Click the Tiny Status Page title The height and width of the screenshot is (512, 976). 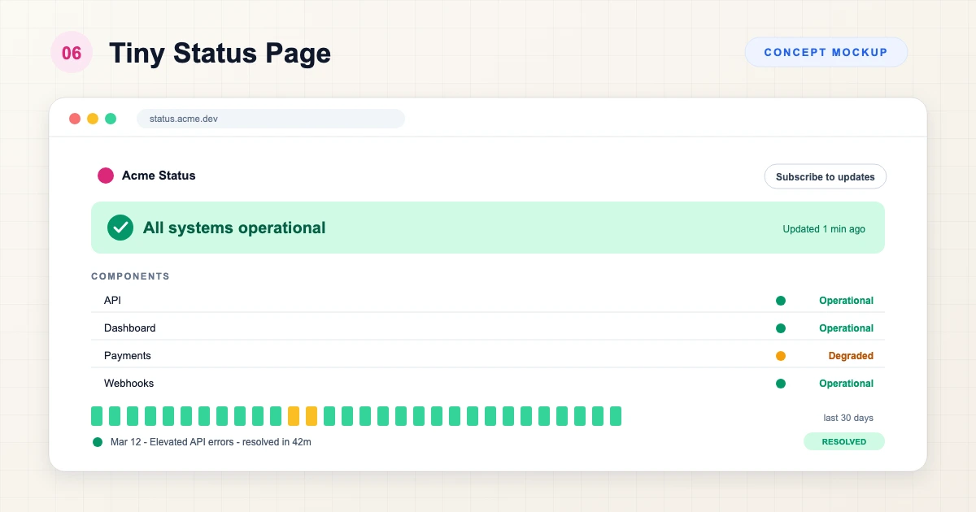click(x=220, y=54)
